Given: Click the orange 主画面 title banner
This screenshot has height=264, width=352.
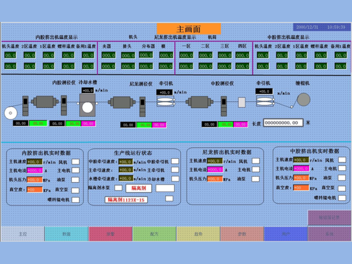Looking at the screenshot, I should pyautogui.click(x=189, y=29).
